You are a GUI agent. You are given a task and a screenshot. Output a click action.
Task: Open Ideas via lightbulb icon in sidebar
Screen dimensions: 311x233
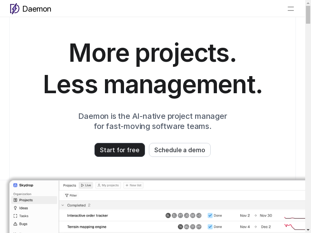tap(15, 208)
